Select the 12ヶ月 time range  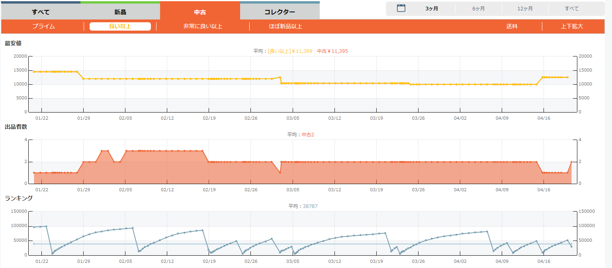[x=525, y=9]
